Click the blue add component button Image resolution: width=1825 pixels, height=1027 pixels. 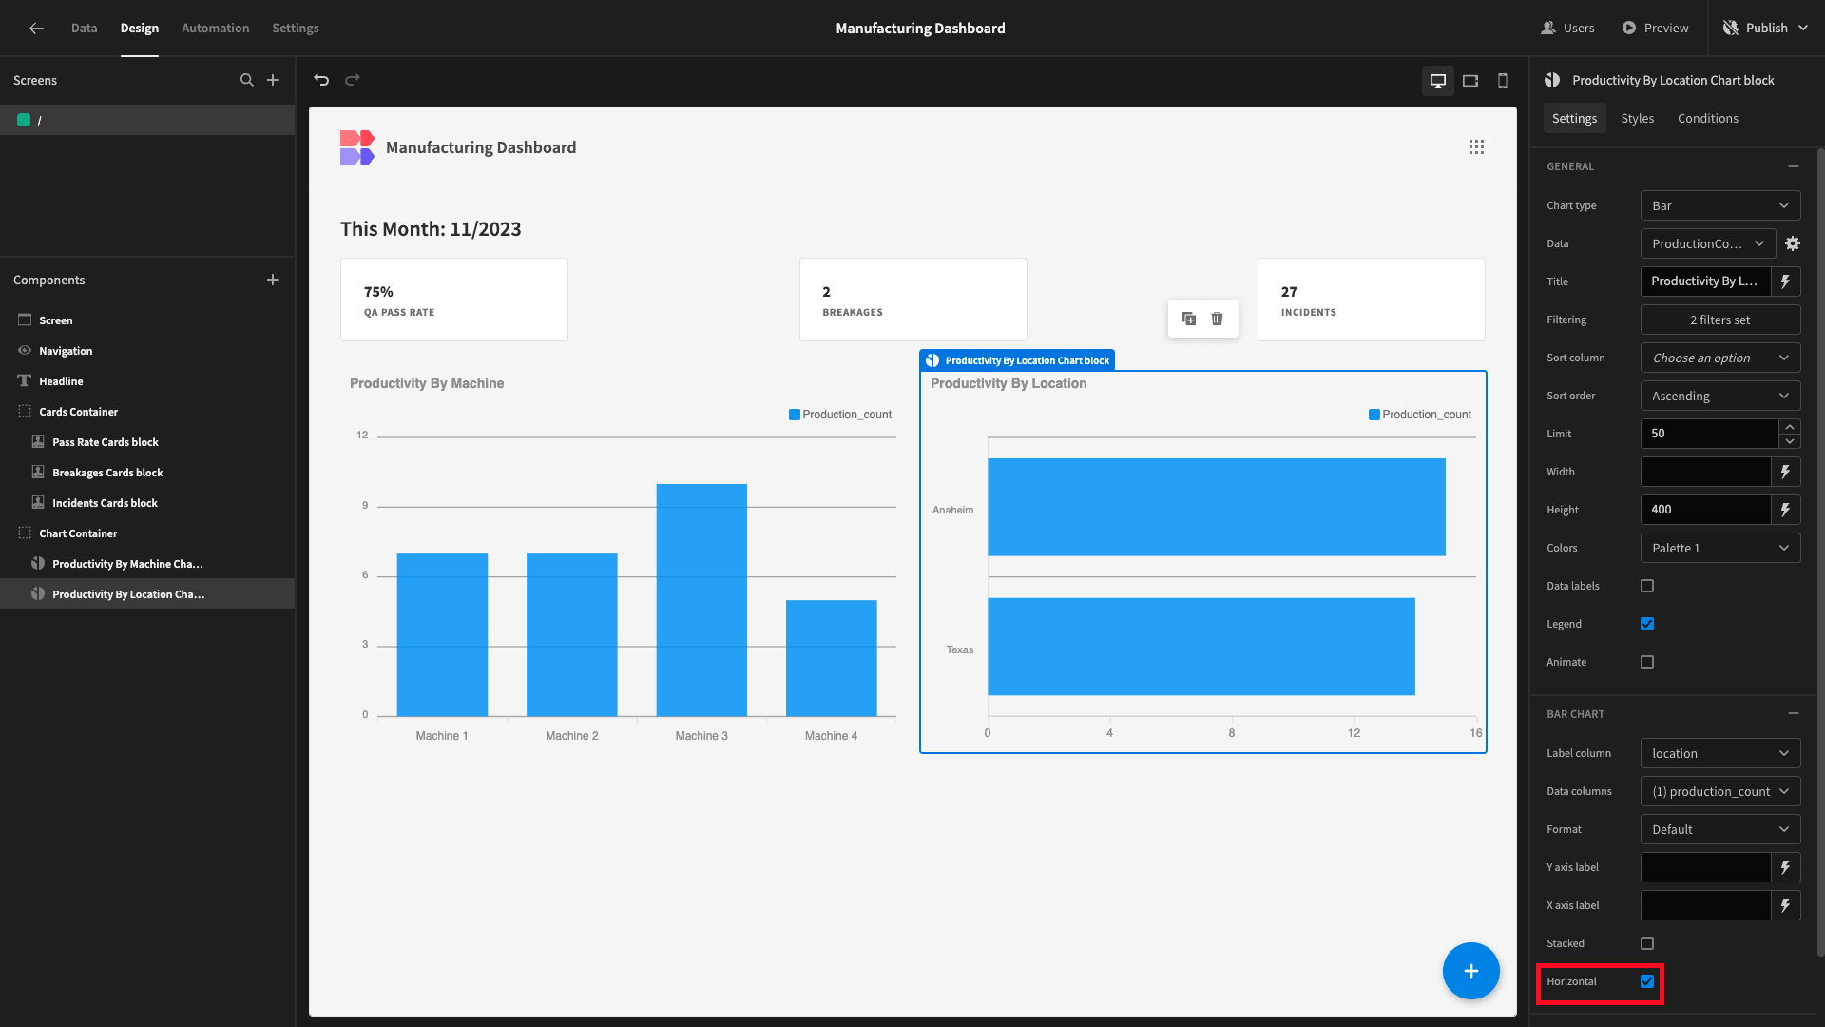coord(1471,971)
